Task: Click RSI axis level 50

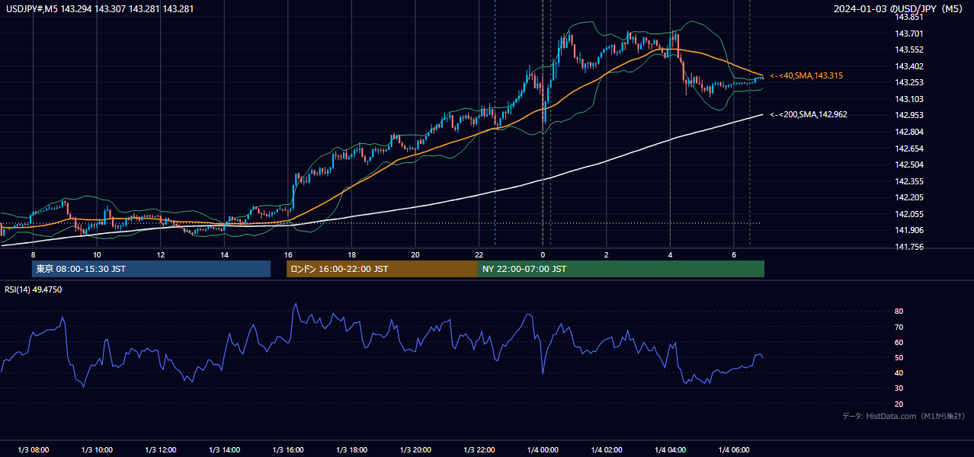Action: pos(899,357)
